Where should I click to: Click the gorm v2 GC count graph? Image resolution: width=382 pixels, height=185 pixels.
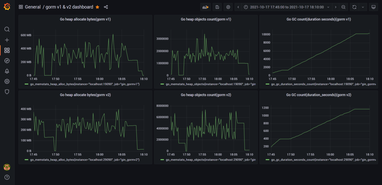321,128
